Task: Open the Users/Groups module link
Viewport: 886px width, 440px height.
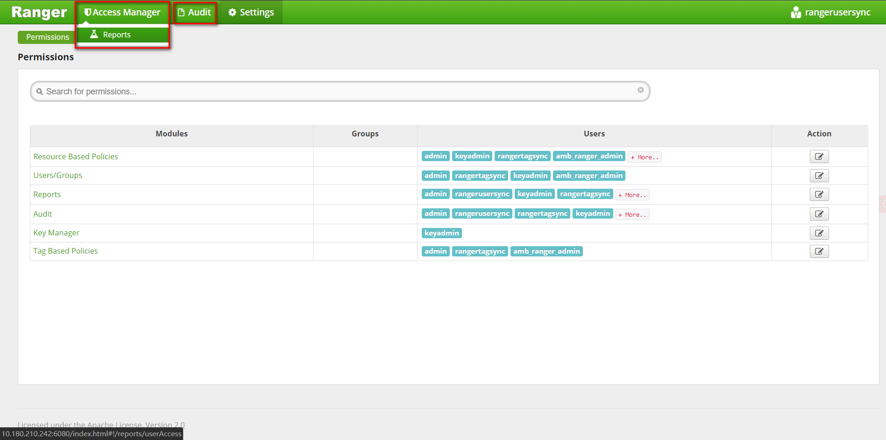Action: tap(58, 175)
